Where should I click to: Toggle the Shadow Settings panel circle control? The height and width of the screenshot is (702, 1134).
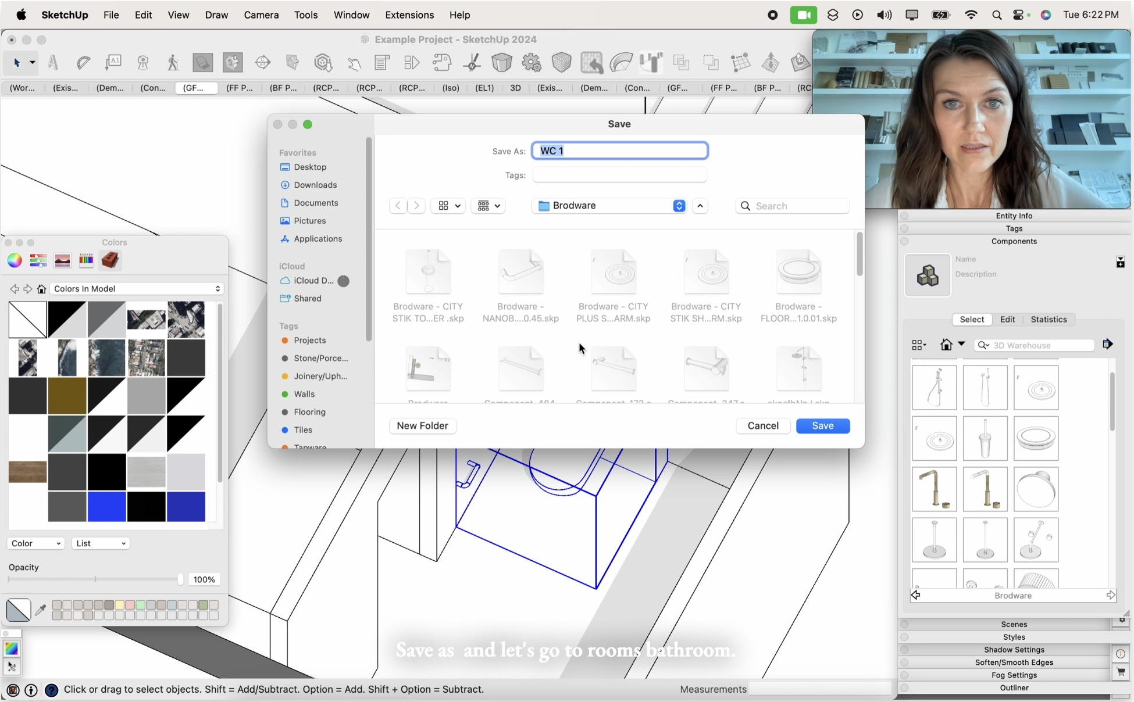point(905,650)
